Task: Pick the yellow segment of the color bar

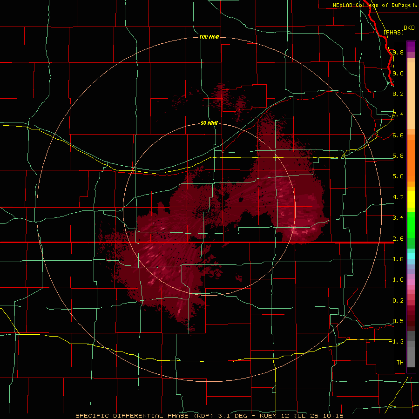Action: [411, 199]
